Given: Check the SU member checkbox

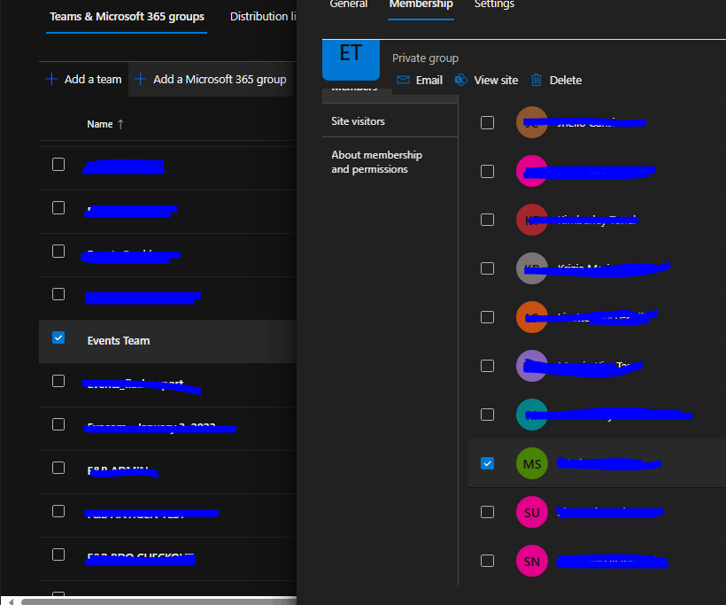Looking at the screenshot, I should click(x=487, y=512).
